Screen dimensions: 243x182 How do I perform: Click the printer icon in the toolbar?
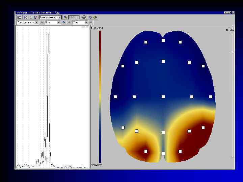pos(84,17)
